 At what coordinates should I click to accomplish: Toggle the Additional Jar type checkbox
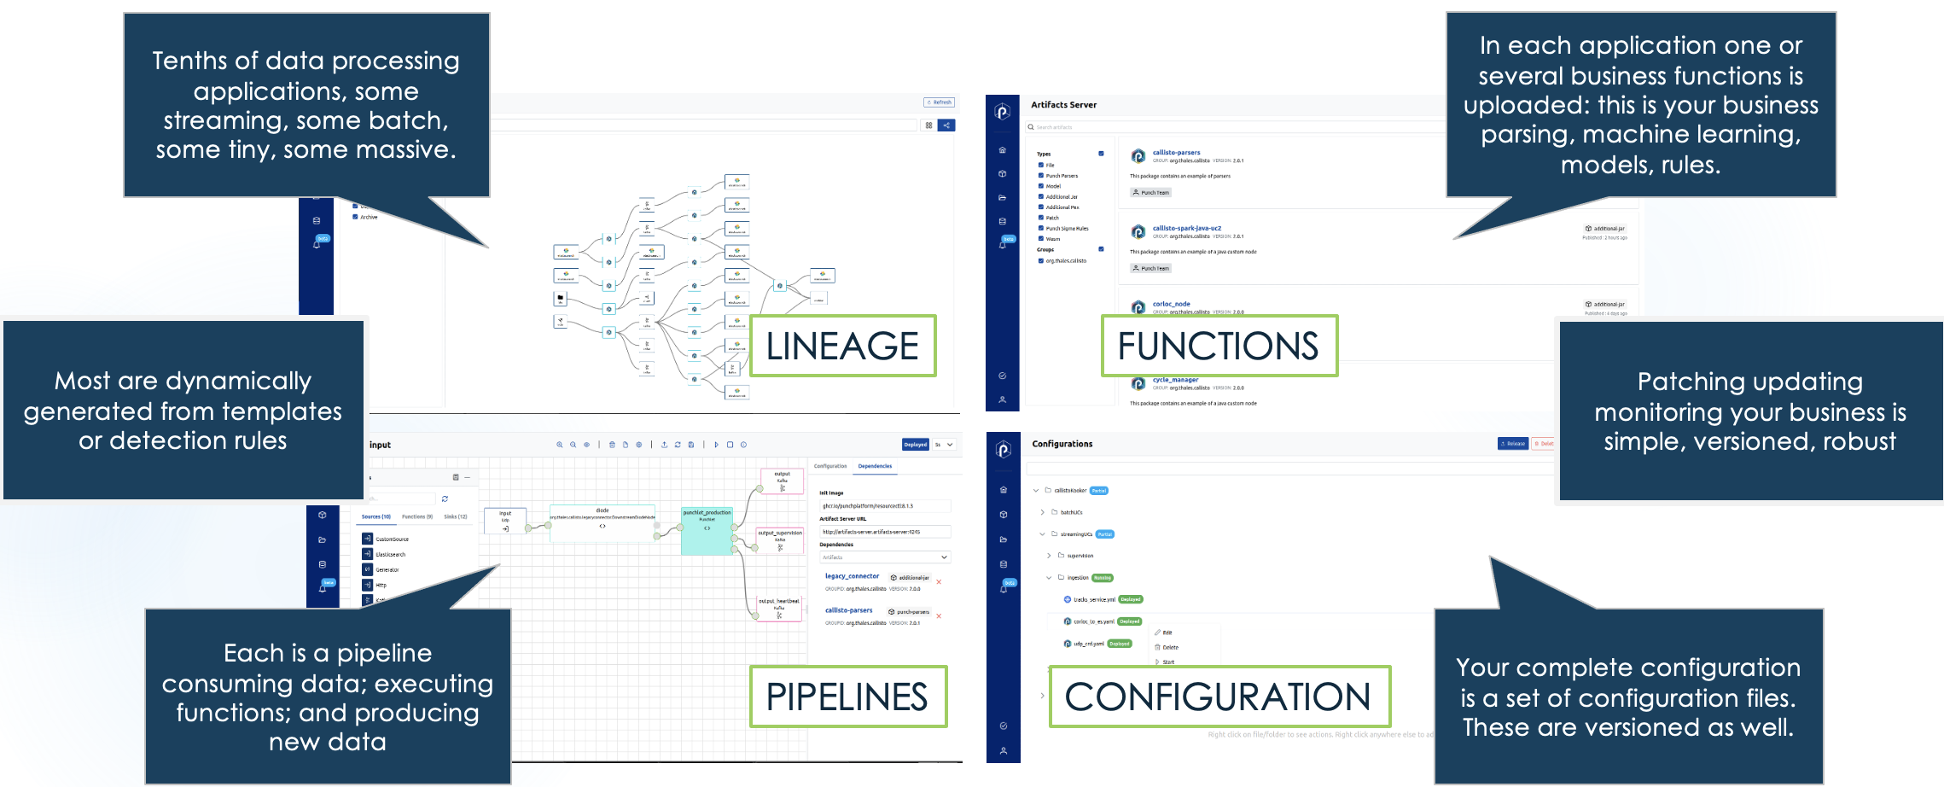[1041, 196]
